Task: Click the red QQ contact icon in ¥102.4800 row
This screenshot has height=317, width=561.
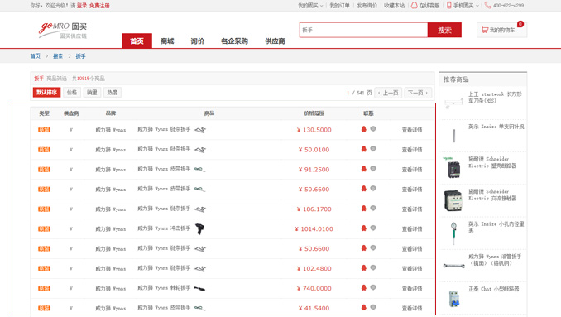Action: point(364,267)
